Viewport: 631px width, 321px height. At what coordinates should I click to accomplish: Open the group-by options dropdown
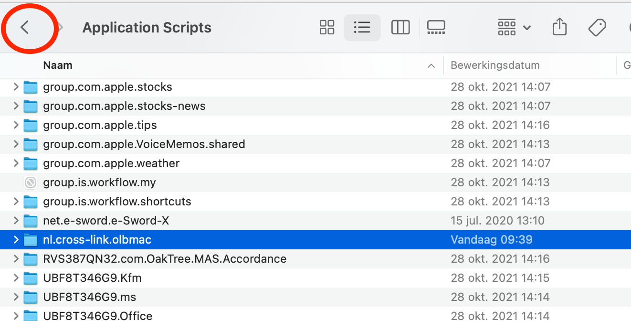(x=515, y=27)
